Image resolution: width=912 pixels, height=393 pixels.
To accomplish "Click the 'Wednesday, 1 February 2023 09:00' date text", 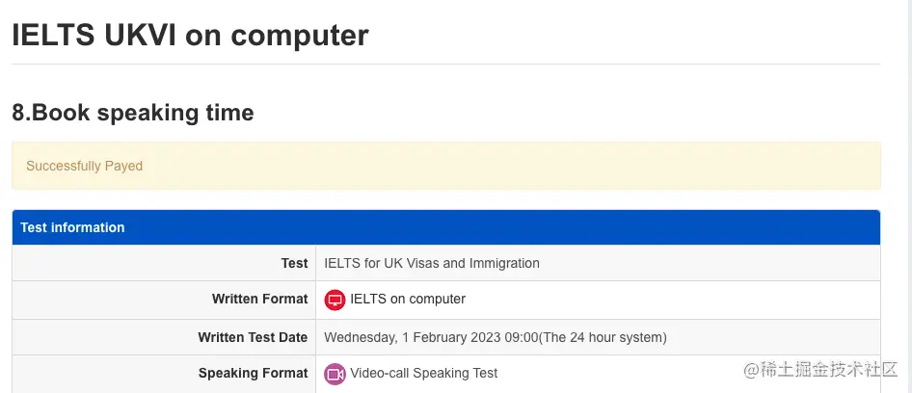I will (431, 337).
